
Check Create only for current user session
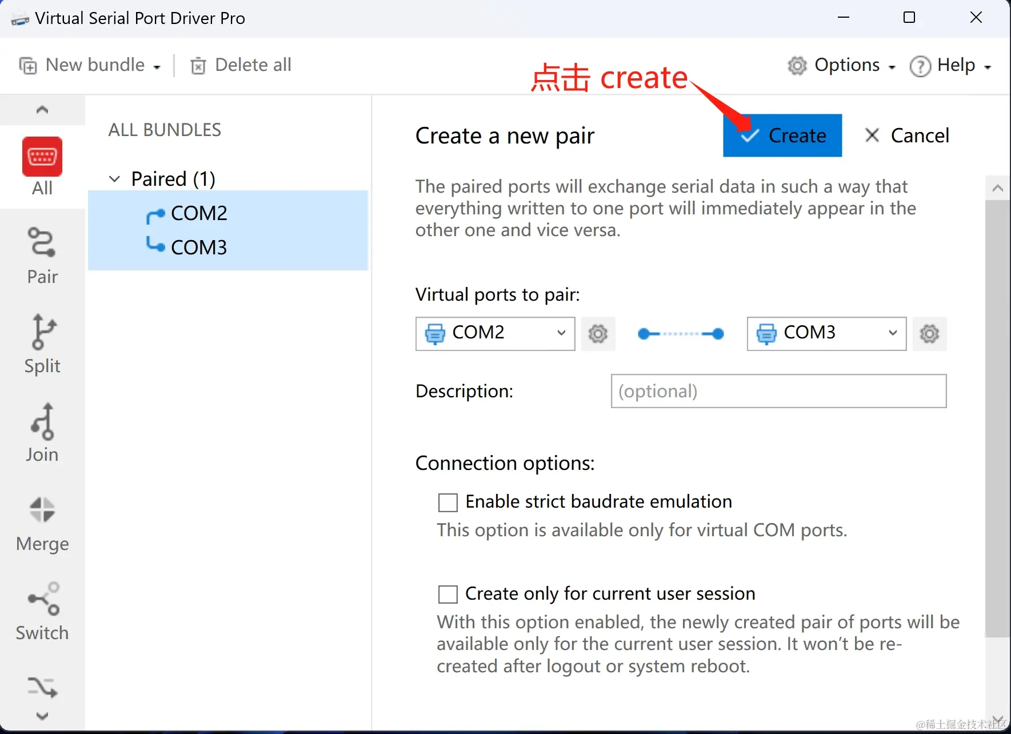pyautogui.click(x=448, y=594)
